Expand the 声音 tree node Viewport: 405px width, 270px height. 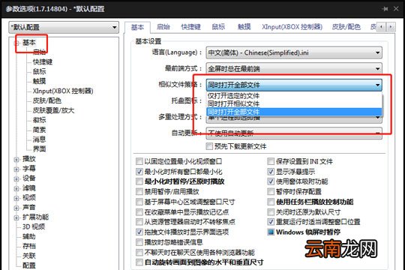(16, 208)
